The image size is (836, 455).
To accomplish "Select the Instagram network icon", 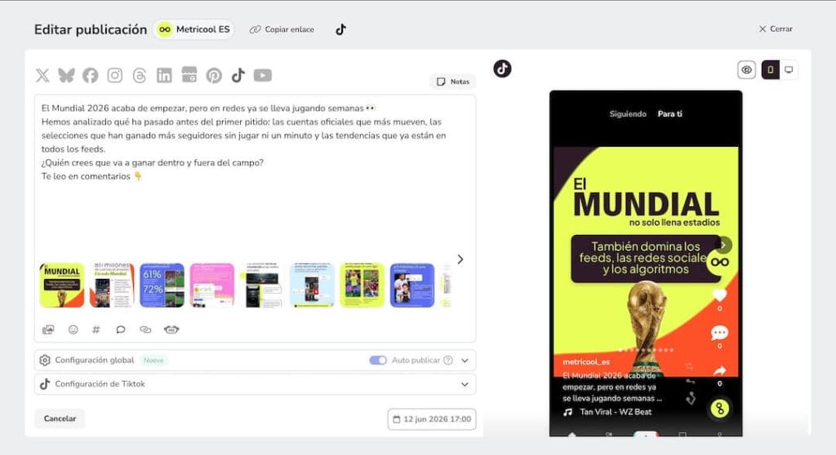I will (114, 76).
